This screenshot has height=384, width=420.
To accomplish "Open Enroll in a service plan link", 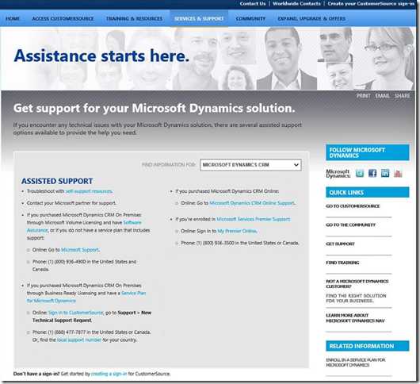I will [x=356, y=363].
